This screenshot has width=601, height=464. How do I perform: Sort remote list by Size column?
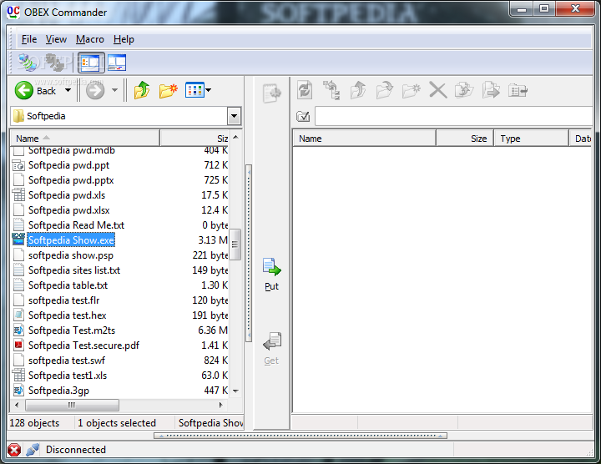click(465, 139)
